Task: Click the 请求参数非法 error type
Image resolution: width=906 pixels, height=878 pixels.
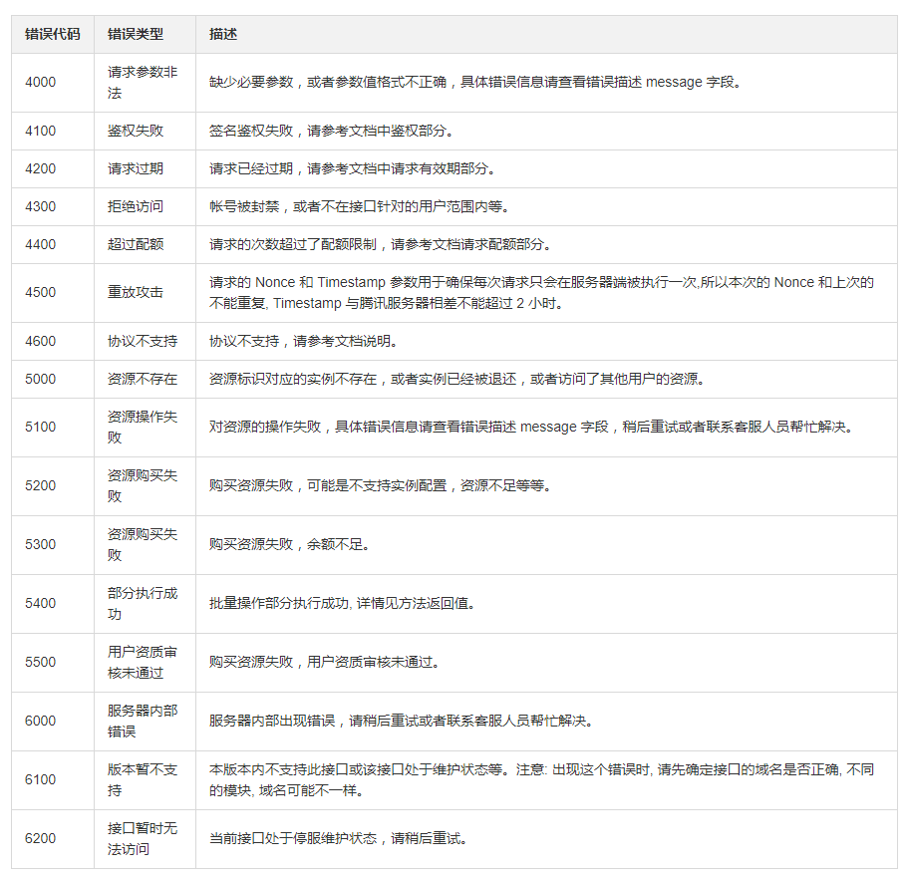Action: point(143,82)
